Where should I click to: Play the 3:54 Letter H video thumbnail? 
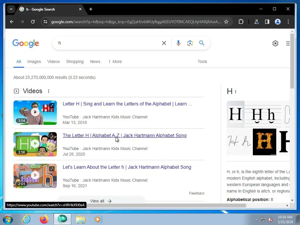click(35, 112)
